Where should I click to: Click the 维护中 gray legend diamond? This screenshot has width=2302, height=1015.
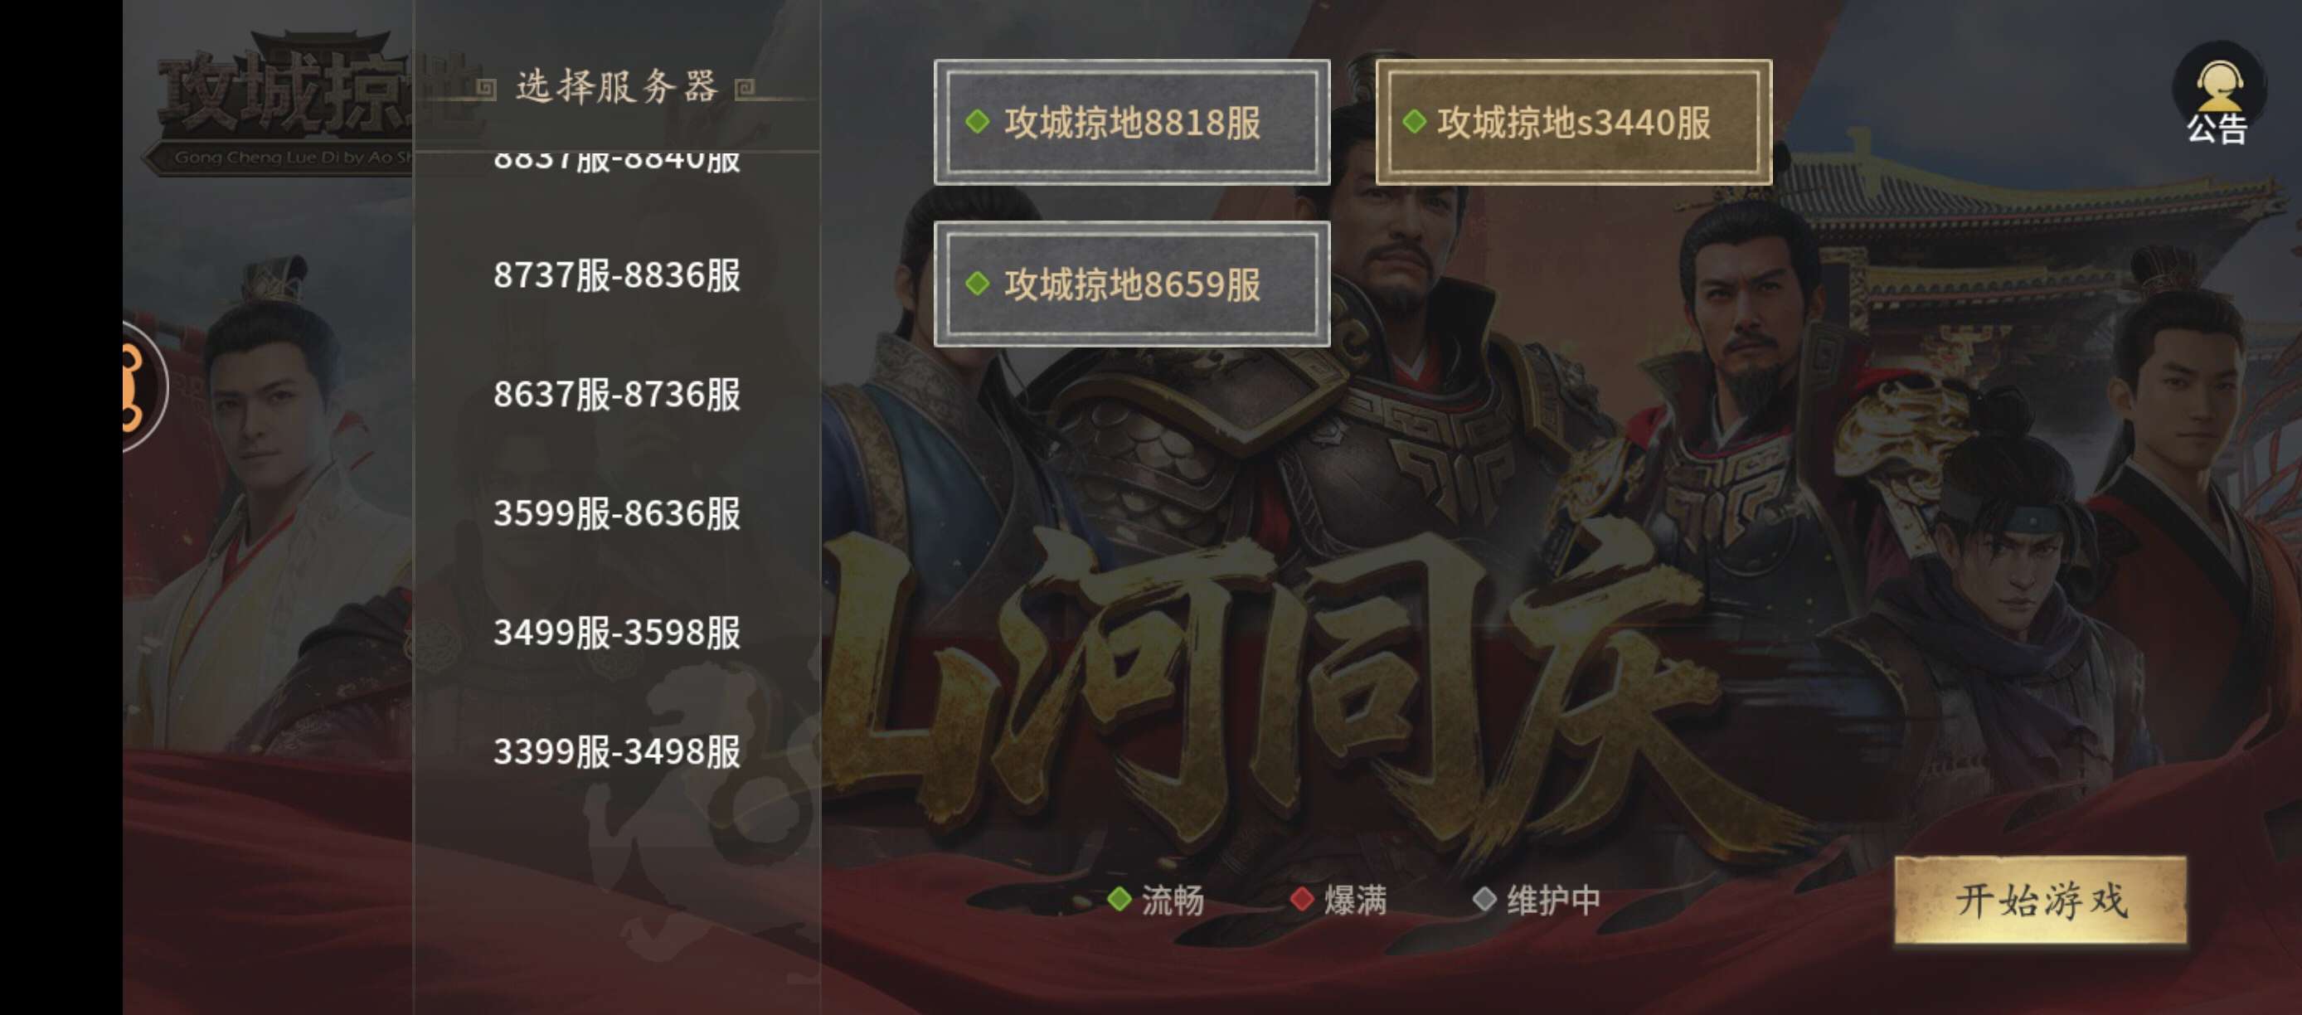[1484, 899]
